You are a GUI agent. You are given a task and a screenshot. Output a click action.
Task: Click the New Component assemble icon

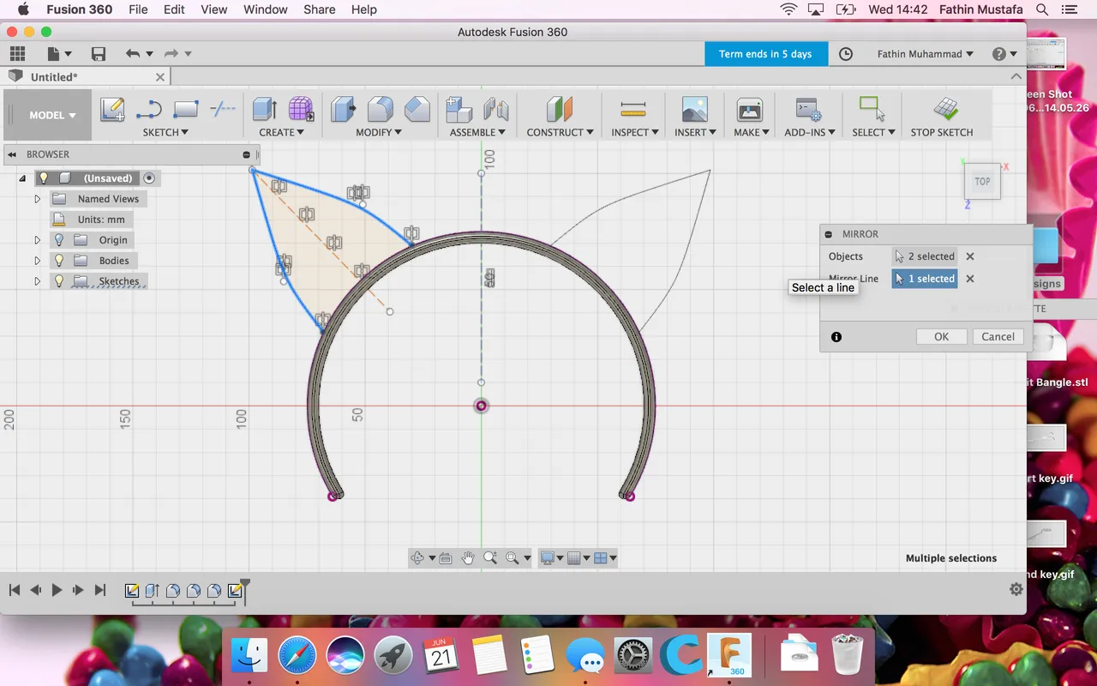[459, 109]
